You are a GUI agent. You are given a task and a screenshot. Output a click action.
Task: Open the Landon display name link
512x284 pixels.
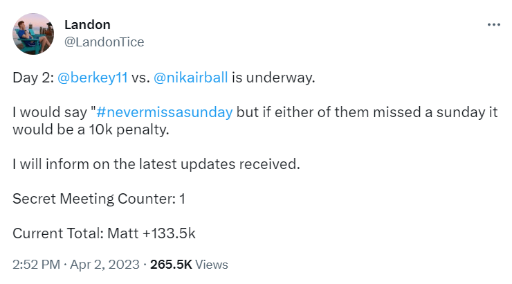tap(87, 25)
